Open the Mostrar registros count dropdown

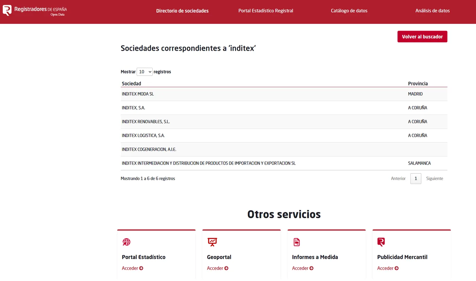coord(144,72)
